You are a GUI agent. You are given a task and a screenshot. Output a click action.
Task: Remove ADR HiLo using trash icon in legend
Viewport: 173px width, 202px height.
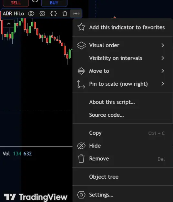[x=65, y=14]
